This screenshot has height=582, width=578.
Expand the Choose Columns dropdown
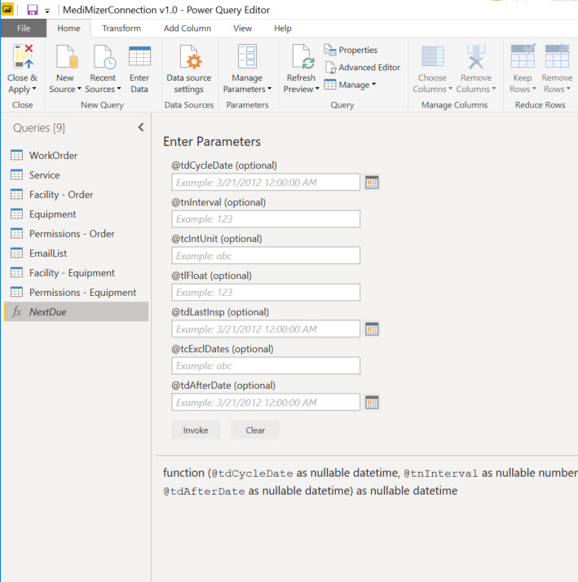tap(450, 89)
